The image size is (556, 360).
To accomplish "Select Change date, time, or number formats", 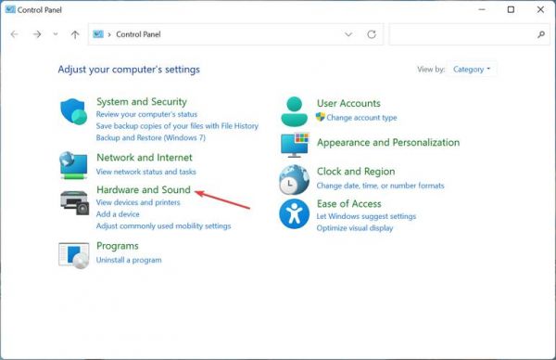I will click(x=380, y=186).
